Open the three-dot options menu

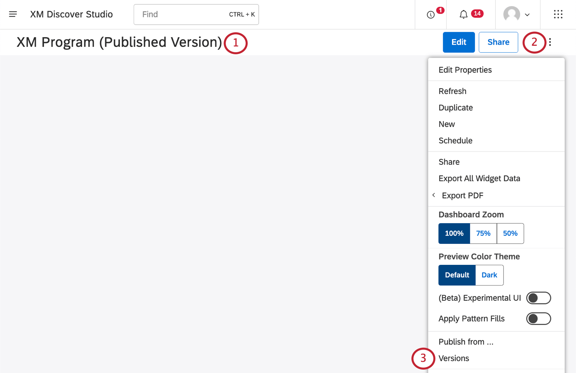[550, 42]
